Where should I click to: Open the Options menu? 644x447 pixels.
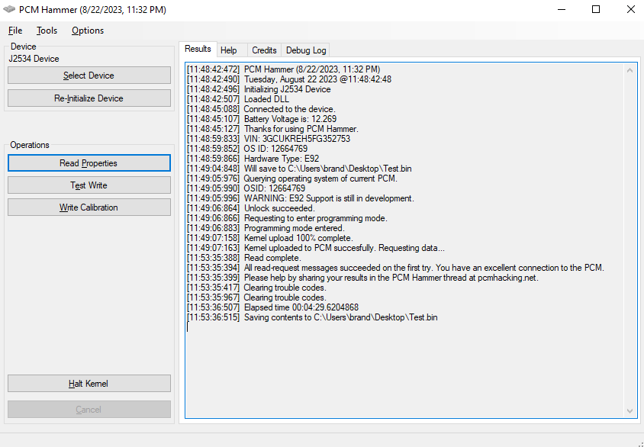point(88,31)
